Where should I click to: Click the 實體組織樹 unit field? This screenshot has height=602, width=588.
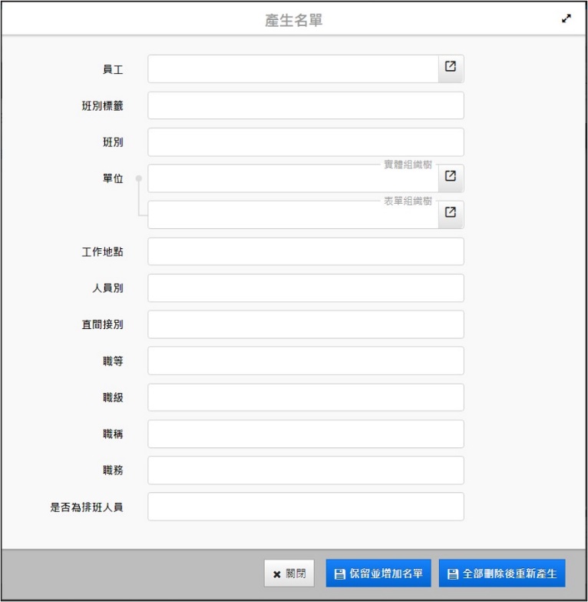tap(292, 178)
